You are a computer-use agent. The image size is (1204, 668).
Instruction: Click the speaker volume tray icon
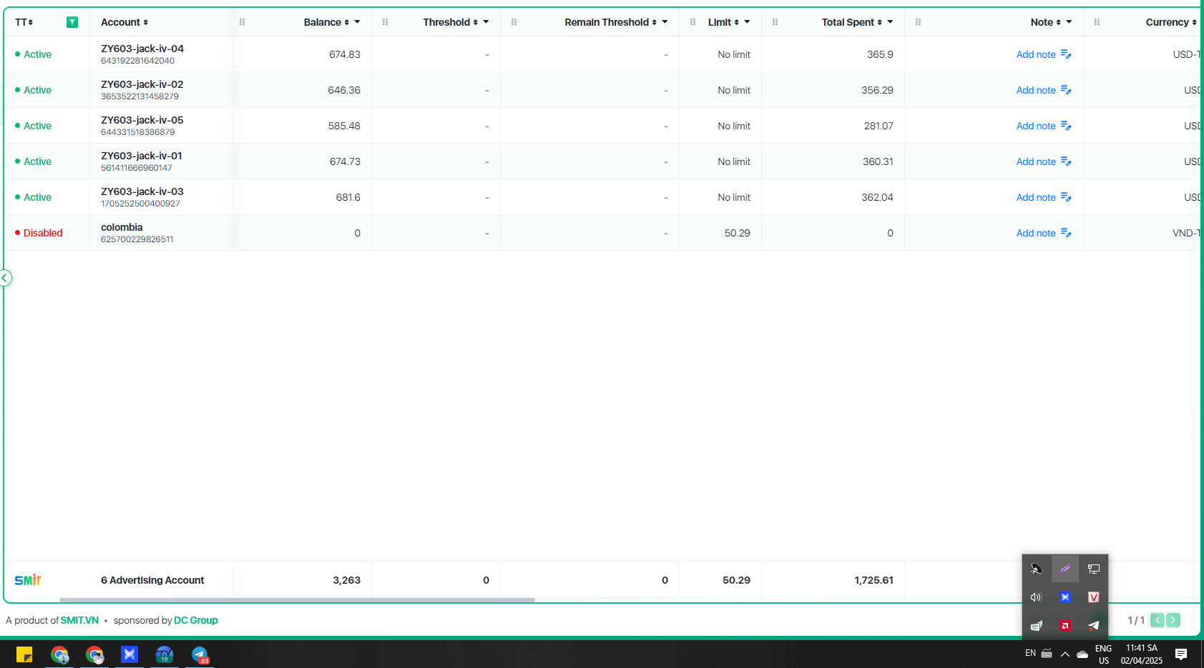(x=1036, y=597)
